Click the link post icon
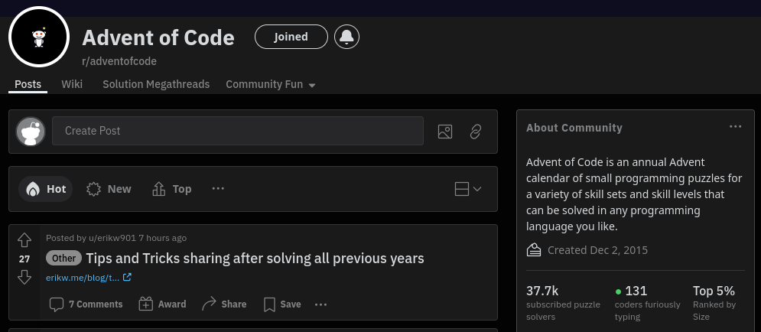Screen dimensions: 761x332 476,131
